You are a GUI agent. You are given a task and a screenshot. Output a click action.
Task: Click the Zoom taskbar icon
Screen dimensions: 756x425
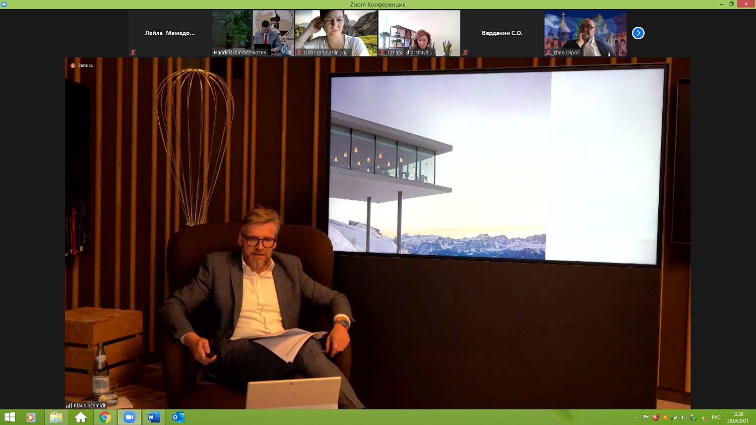pyautogui.click(x=130, y=417)
